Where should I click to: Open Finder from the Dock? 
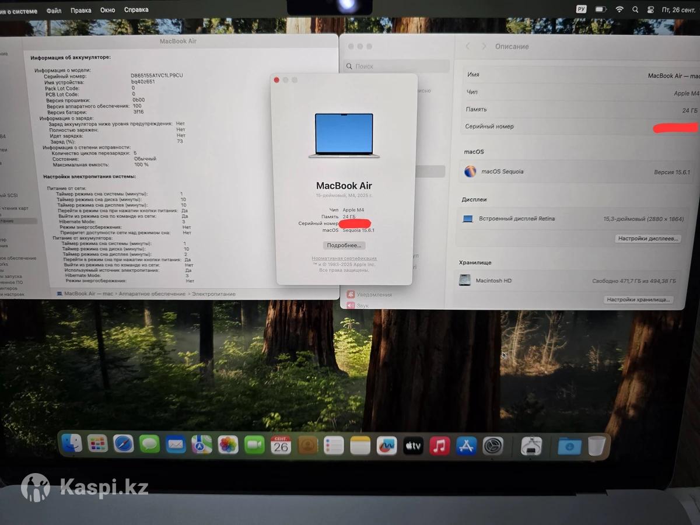(72, 444)
